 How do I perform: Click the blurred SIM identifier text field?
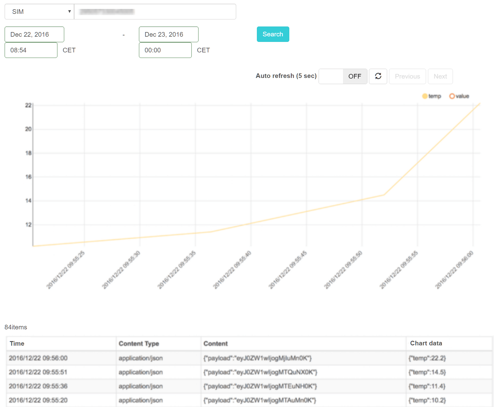coord(155,12)
